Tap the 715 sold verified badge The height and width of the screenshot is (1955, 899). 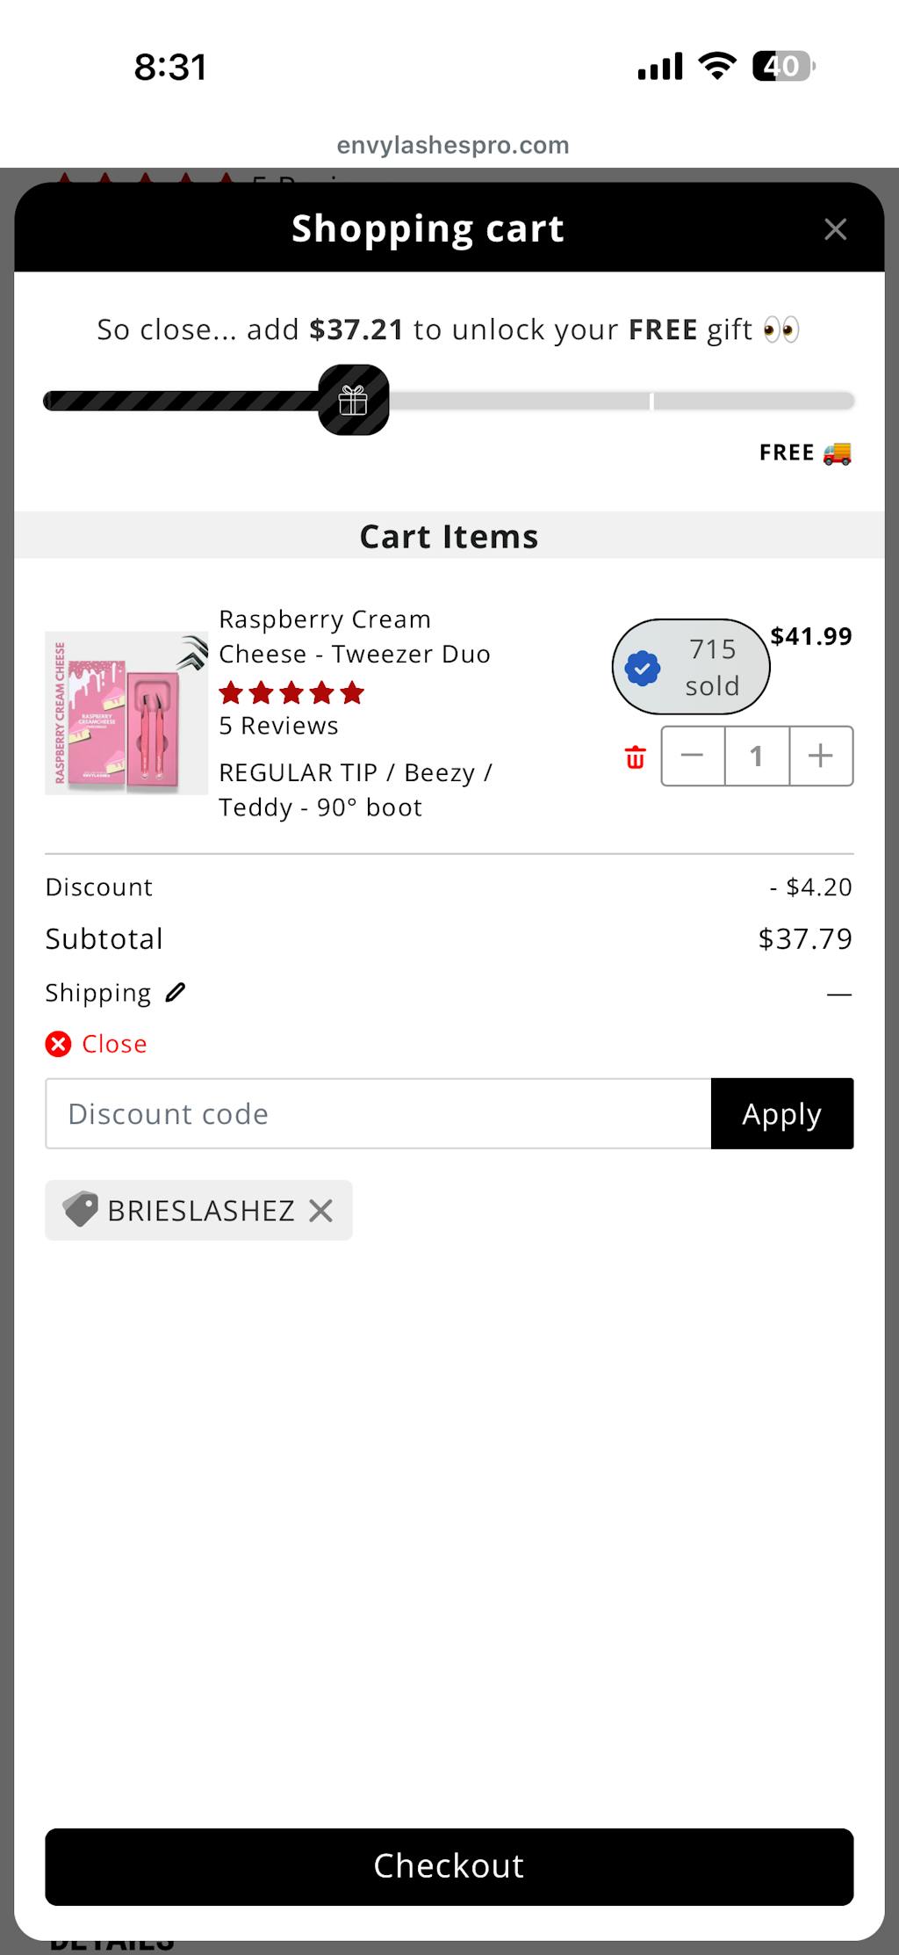pos(690,667)
